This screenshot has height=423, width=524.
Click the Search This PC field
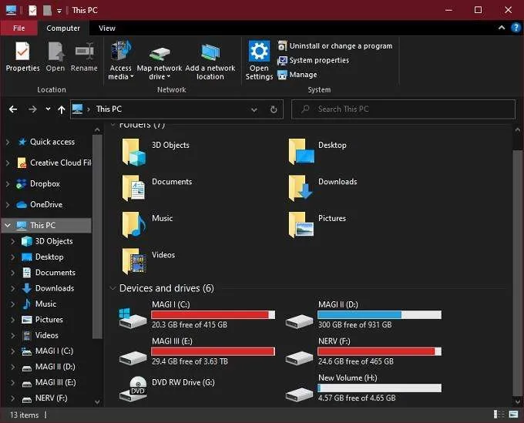[403, 109]
